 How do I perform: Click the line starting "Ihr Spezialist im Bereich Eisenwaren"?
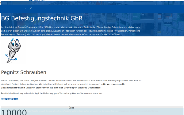pos(71,27)
